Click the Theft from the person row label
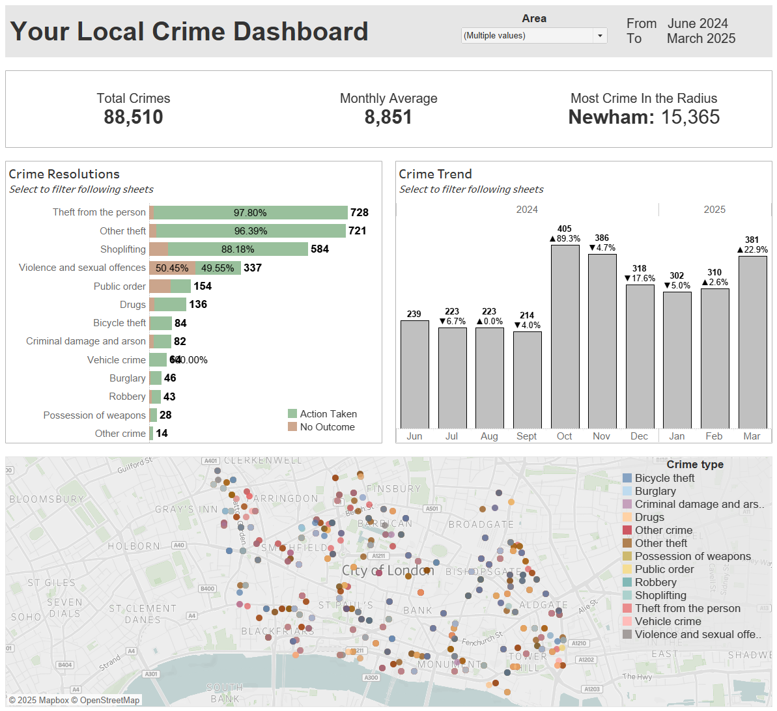777x711 pixels. [x=99, y=212]
